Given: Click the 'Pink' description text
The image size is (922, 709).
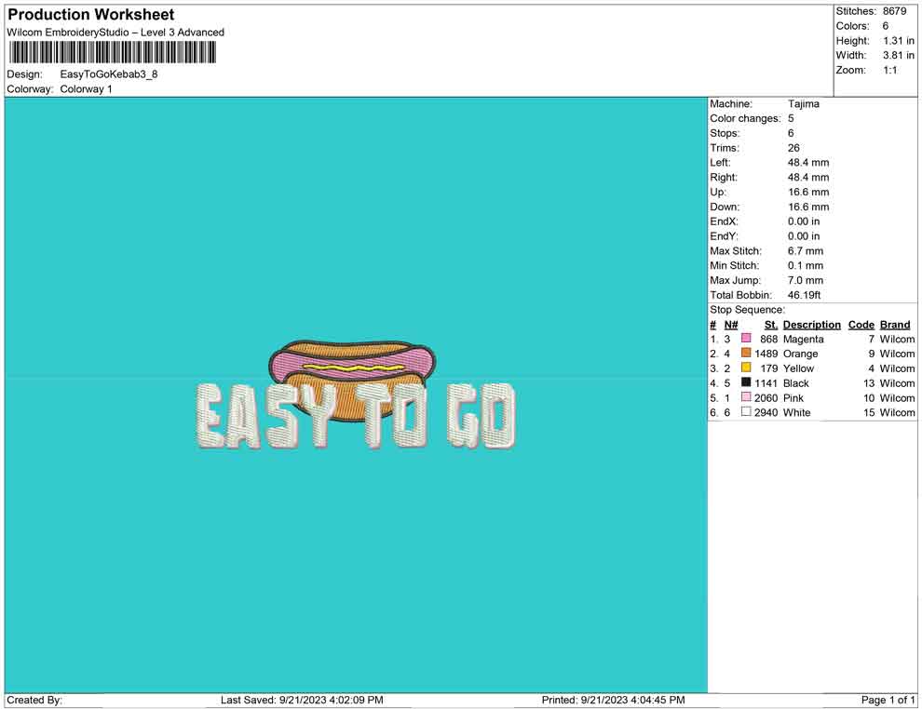Looking at the screenshot, I should pos(793,398).
